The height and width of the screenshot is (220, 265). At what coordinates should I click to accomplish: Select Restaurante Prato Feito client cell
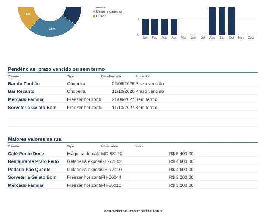click(33, 161)
